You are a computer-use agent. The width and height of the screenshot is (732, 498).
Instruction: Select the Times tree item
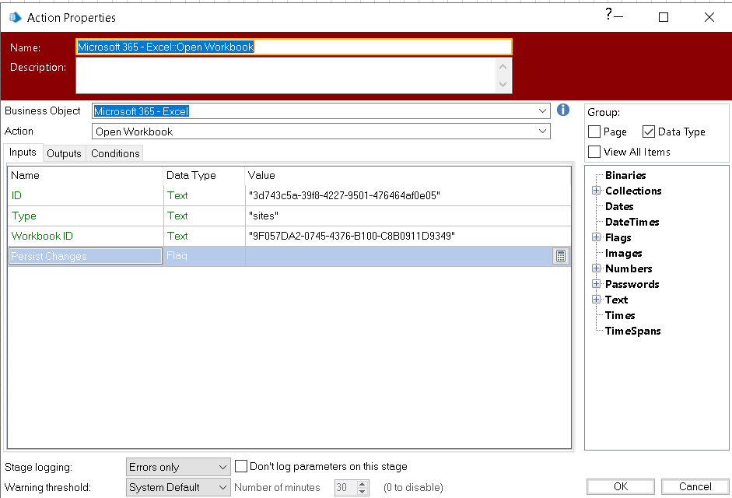[x=620, y=315]
